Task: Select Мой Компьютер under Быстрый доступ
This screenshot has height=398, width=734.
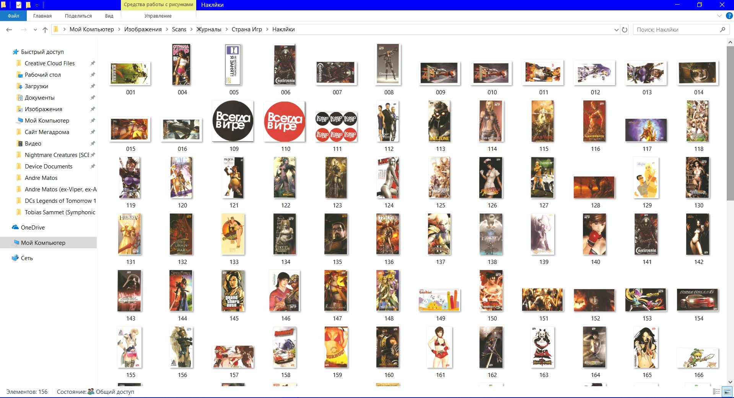Action: (47, 120)
